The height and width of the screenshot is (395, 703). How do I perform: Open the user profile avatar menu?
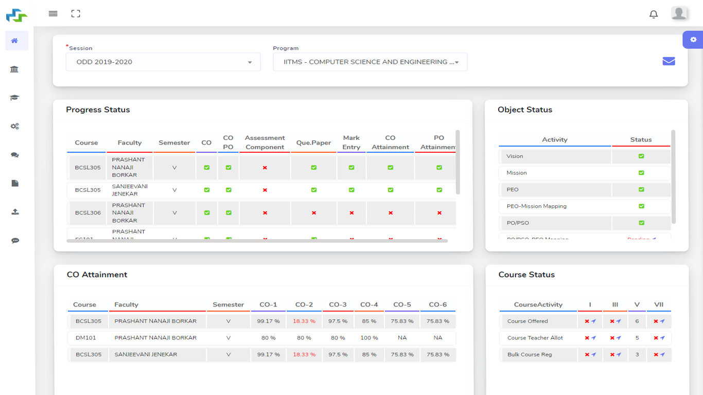pos(679,13)
